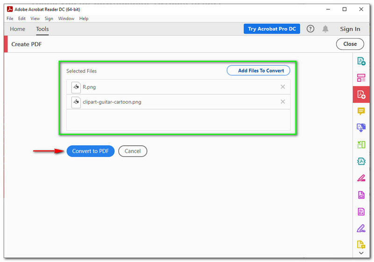Open the Fill & Sign tool in sidebar

361,228
